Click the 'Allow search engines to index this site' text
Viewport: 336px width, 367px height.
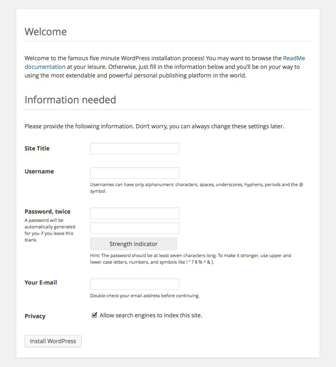point(151,315)
